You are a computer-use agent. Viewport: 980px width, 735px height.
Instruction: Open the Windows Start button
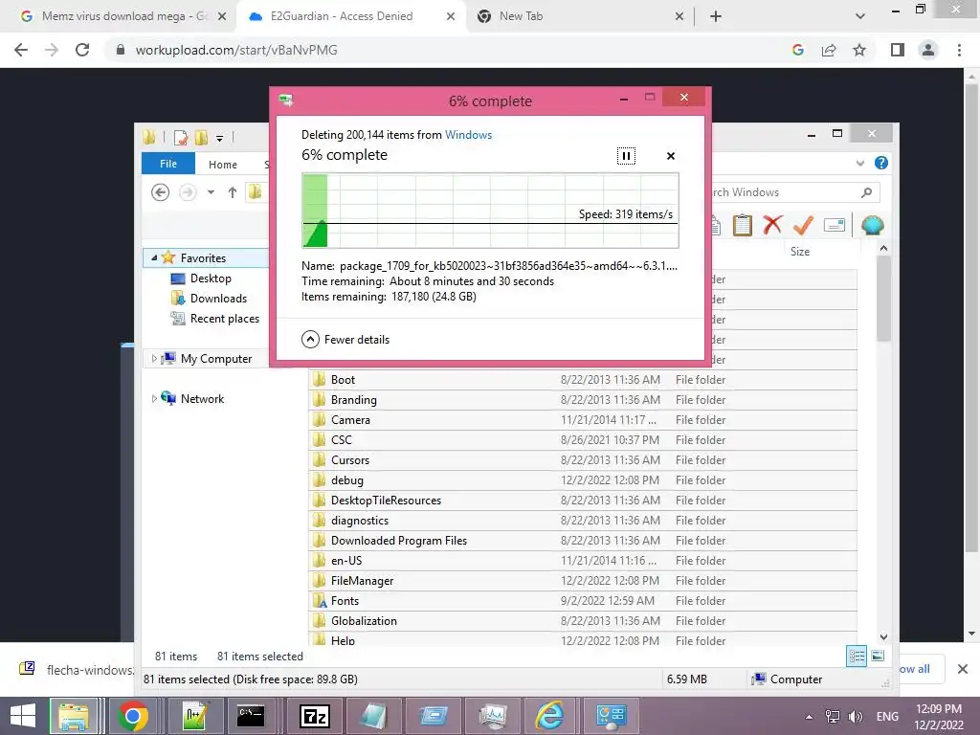pos(23,716)
